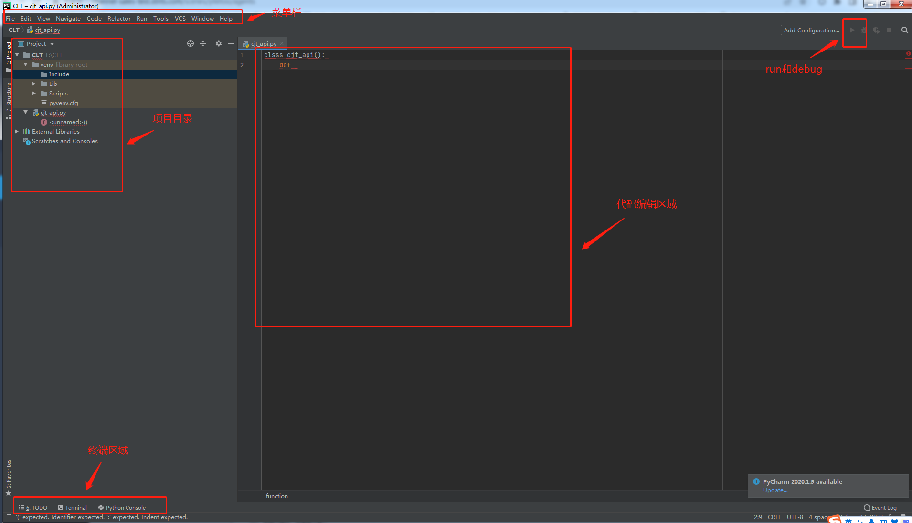Click Run with Coverage icon

877,30
